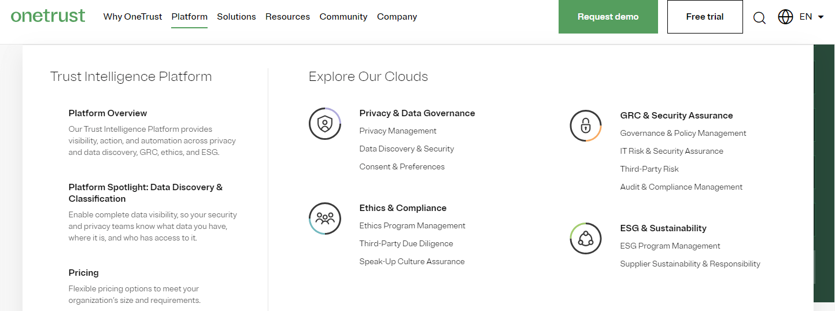Open the Solutions menu

point(237,17)
